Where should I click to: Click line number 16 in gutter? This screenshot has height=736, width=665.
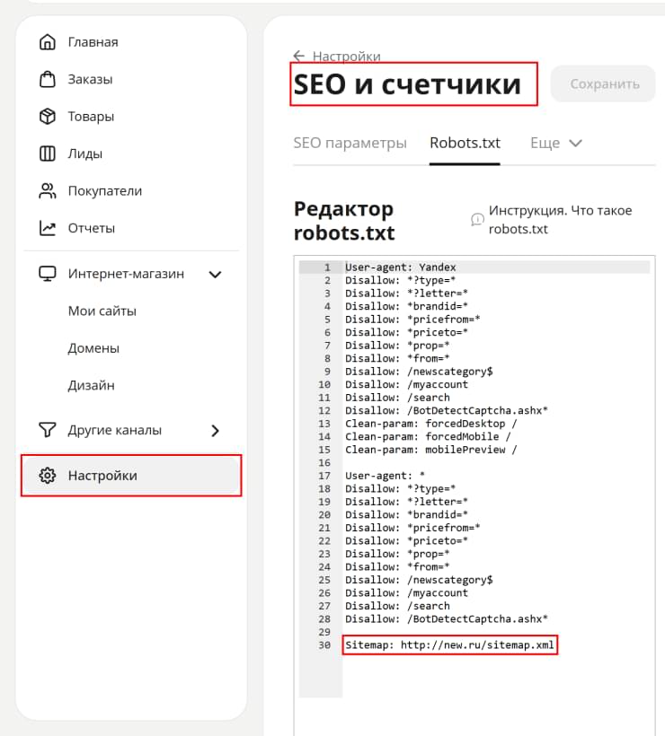(324, 462)
